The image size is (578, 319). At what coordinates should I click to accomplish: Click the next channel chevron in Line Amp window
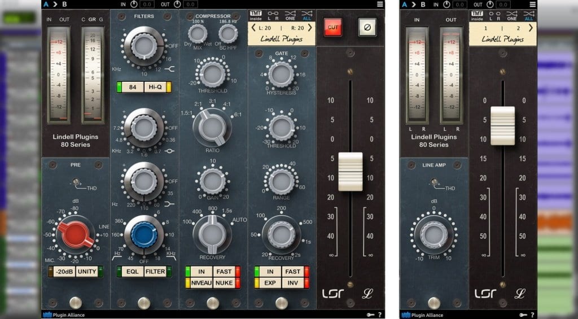click(531, 28)
